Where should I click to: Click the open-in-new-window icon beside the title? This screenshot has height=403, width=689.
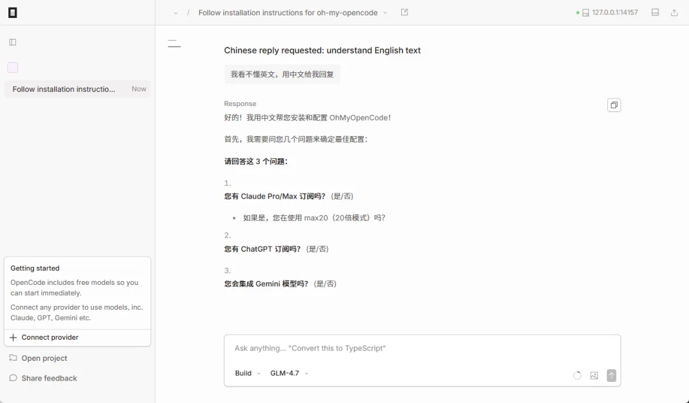point(404,12)
